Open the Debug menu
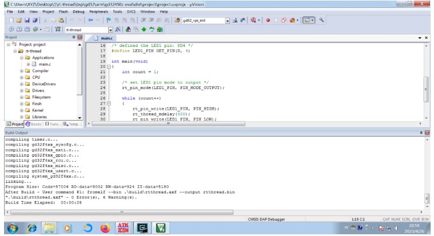The height and width of the screenshot is (236, 434). point(78,11)
